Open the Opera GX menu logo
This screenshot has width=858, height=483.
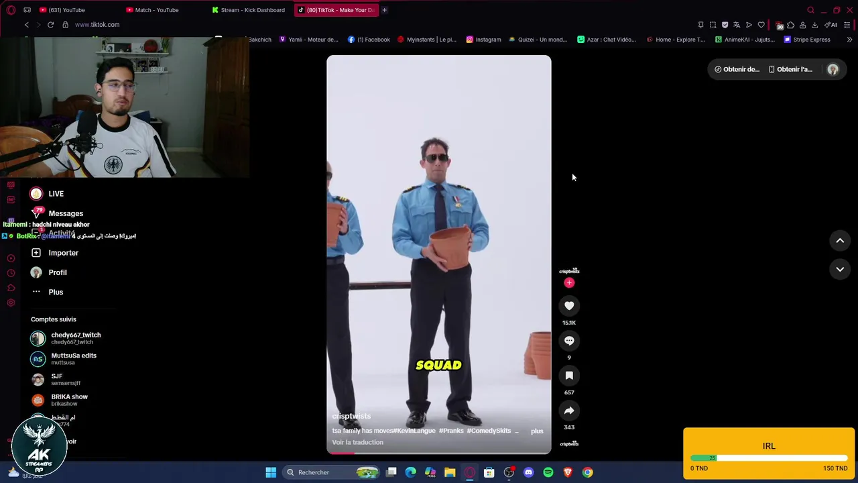[x=11, y=10]
